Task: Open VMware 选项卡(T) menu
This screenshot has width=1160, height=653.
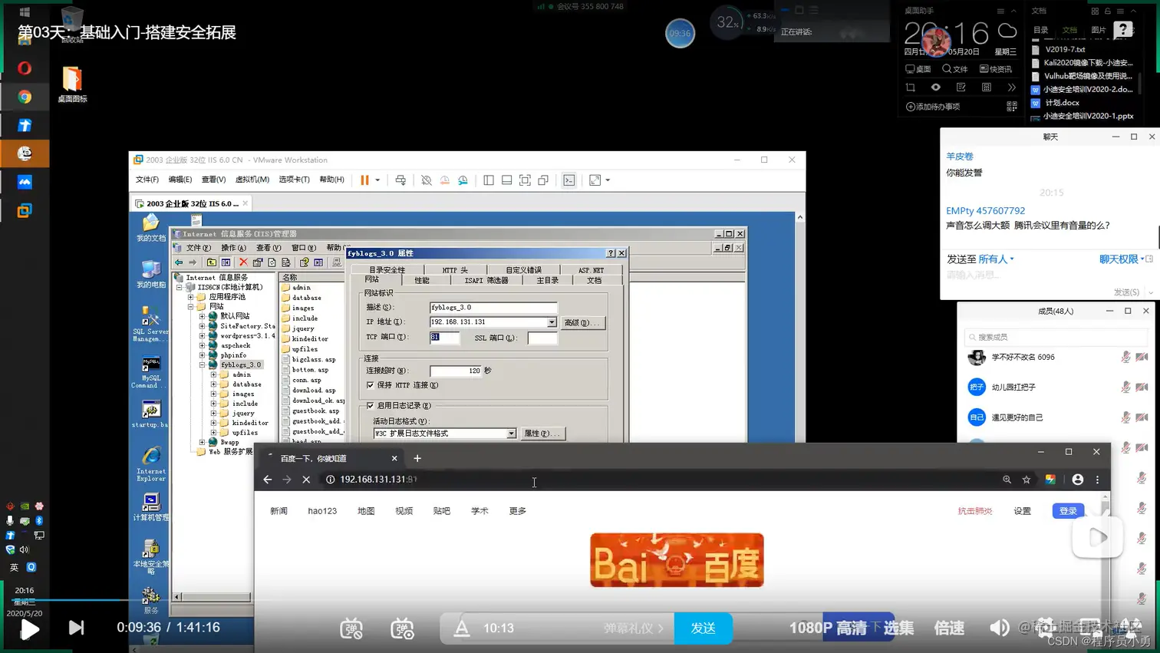Action: tap(294, 180)
